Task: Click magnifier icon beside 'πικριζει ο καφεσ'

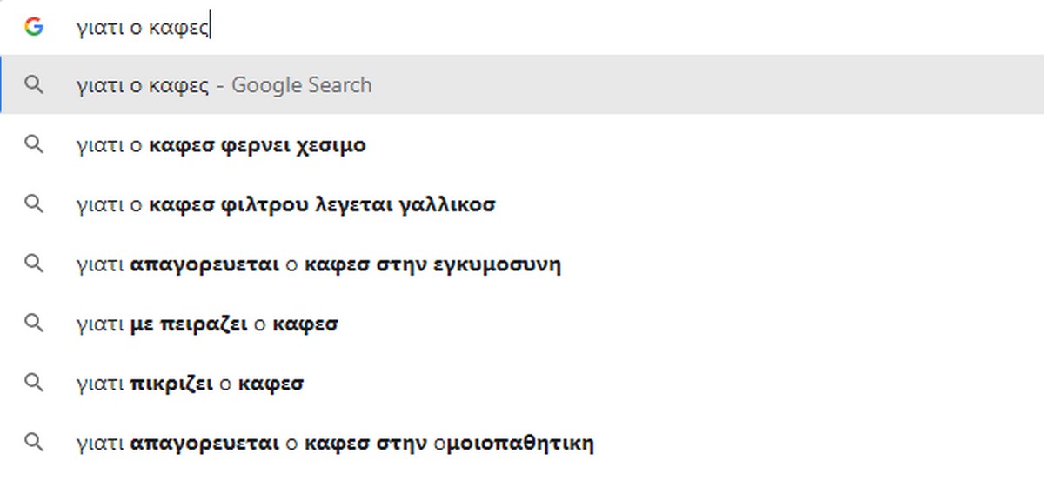Action: pyautogui.click(x=34, y=383)
